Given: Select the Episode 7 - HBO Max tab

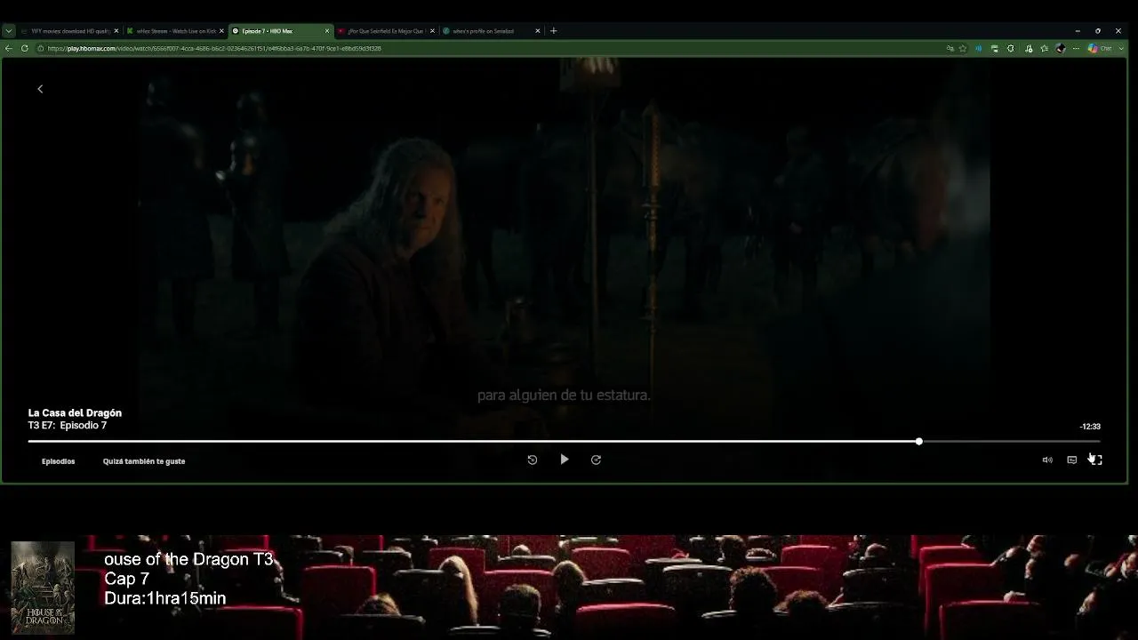Looking at the screenshot, I should [x=281, y=31].
